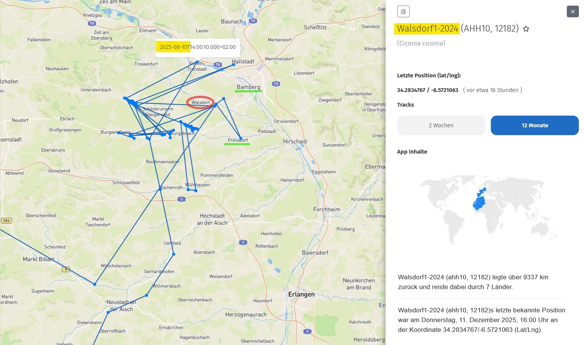Click the yellow 286 road shield
This screenshot has height=345, width=586.
point(6,221)
